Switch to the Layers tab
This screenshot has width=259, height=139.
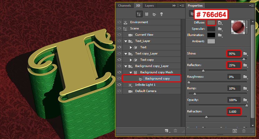(x=149, y=6)
